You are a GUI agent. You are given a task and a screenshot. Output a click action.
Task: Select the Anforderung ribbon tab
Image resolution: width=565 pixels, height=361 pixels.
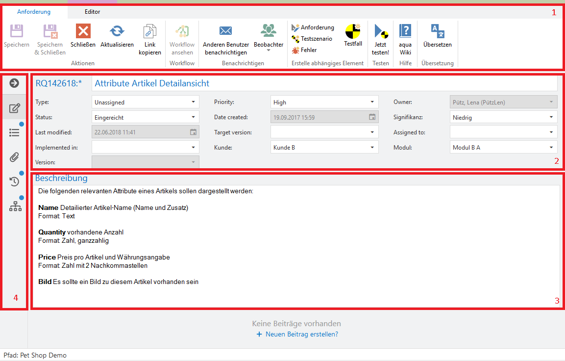click(x=34, y=12)
